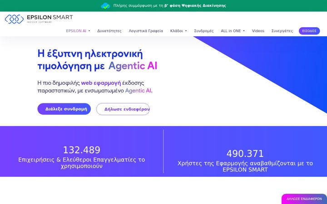Navigate to Videos
The image size is (327, 204).
coord(258,31)
